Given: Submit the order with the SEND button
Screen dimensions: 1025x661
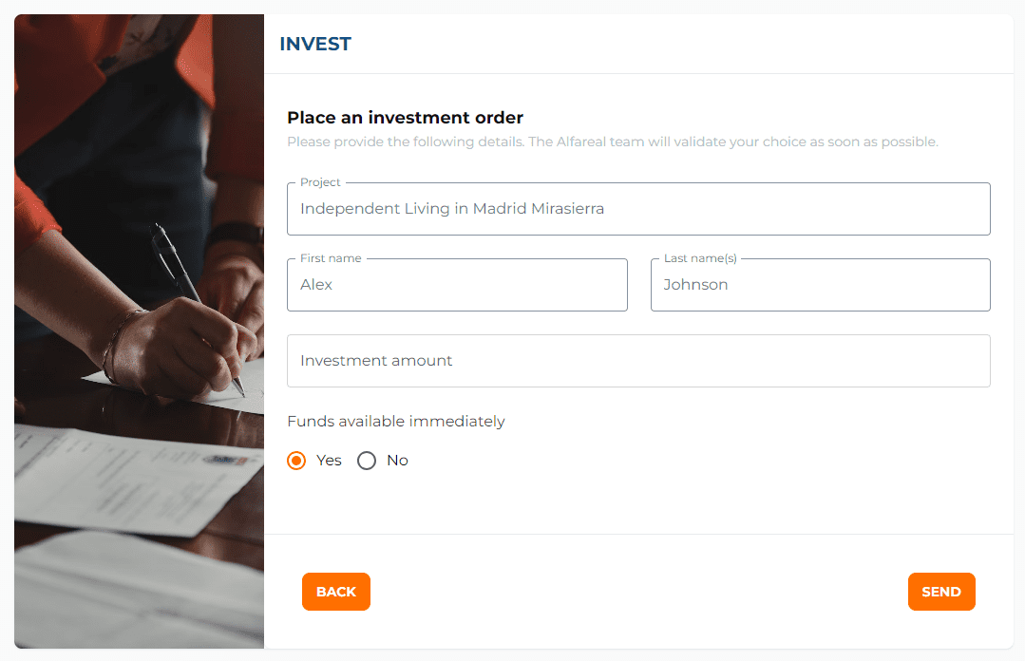Looking at the screenshot, I should pyautogui.click(x=940, y=592).
